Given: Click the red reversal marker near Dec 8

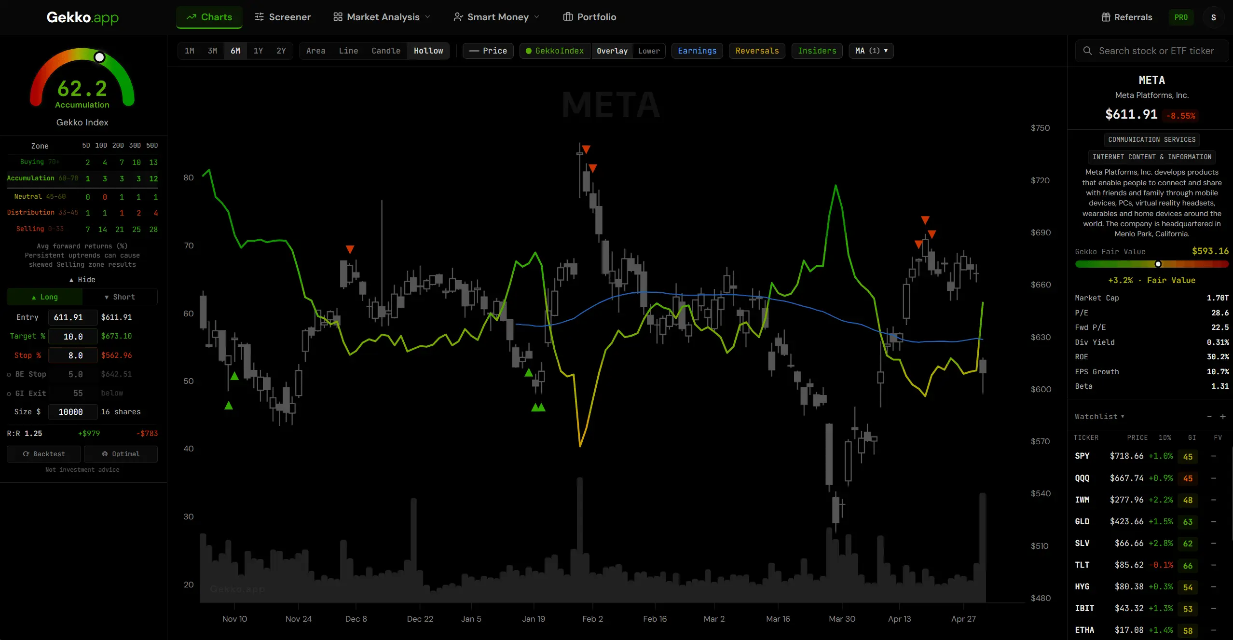Looking at the screenshot, I should 350,249.
